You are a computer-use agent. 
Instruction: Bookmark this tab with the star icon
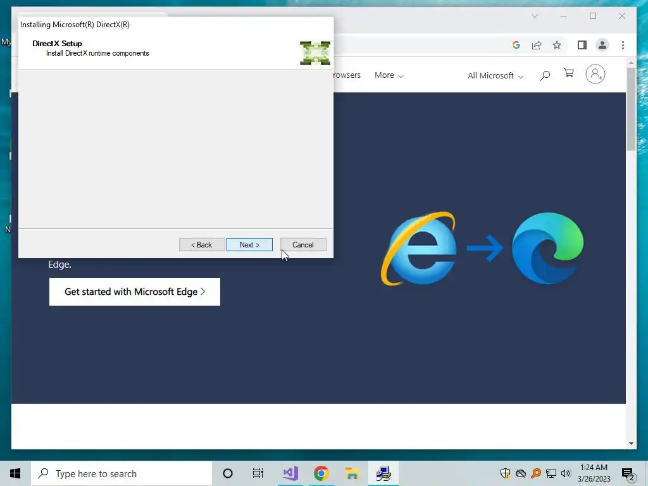[x=557, y=45]
